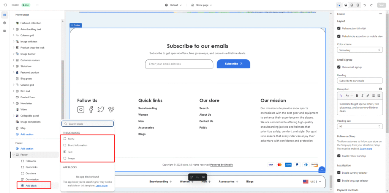Click the Search blocks input field
Screen dimensions: 389x193
coord(88,124)
